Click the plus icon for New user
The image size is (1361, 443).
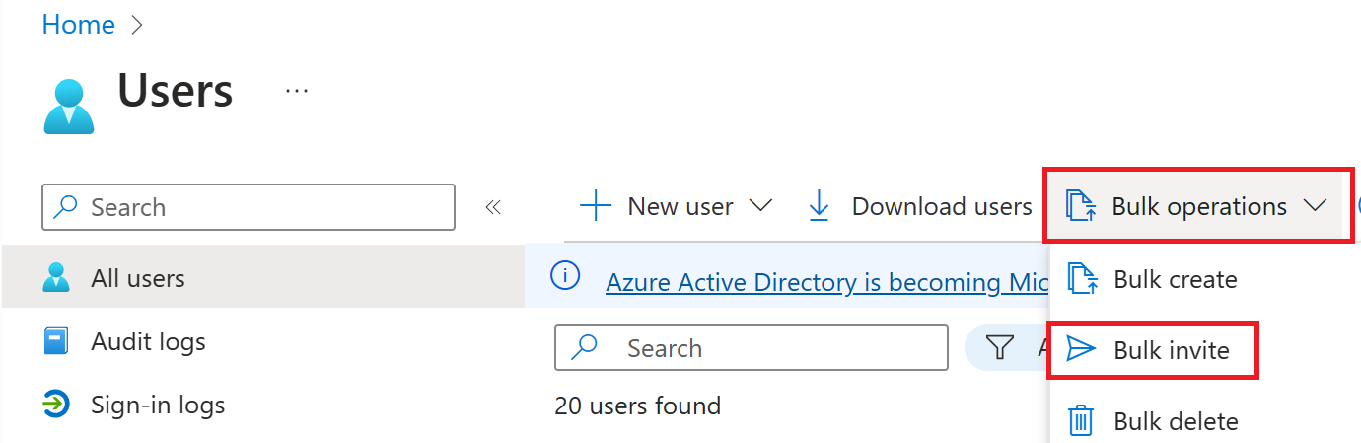click(x=596, y=206)
